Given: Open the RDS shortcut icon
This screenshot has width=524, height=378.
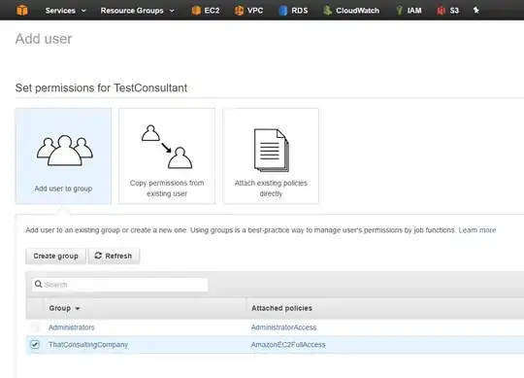Looking at the screenshot, I should (283, 11).
